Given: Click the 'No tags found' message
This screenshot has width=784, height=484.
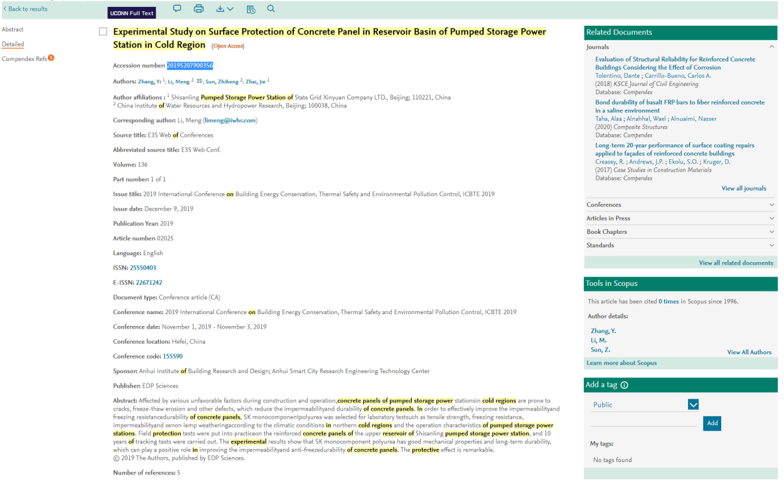Looking at the screenshot, I should [613, 460].
